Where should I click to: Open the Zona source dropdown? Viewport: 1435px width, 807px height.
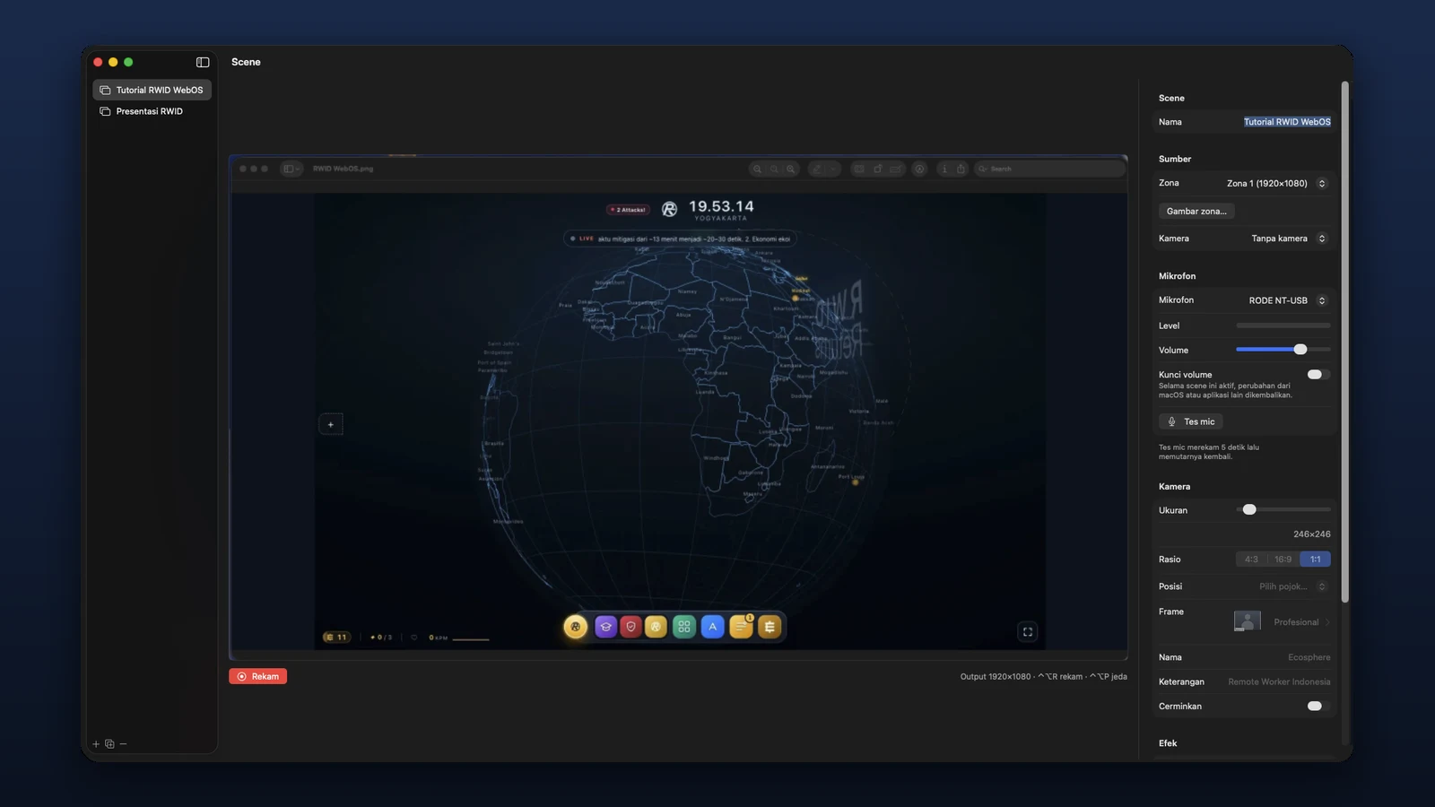click(1277, 183)
